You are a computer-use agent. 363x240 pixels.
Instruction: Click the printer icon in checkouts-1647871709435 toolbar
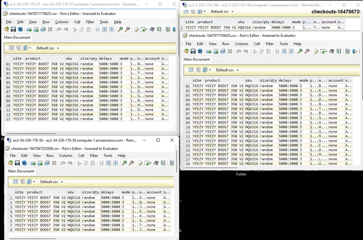pyautogui.click(x=332, y=51)
